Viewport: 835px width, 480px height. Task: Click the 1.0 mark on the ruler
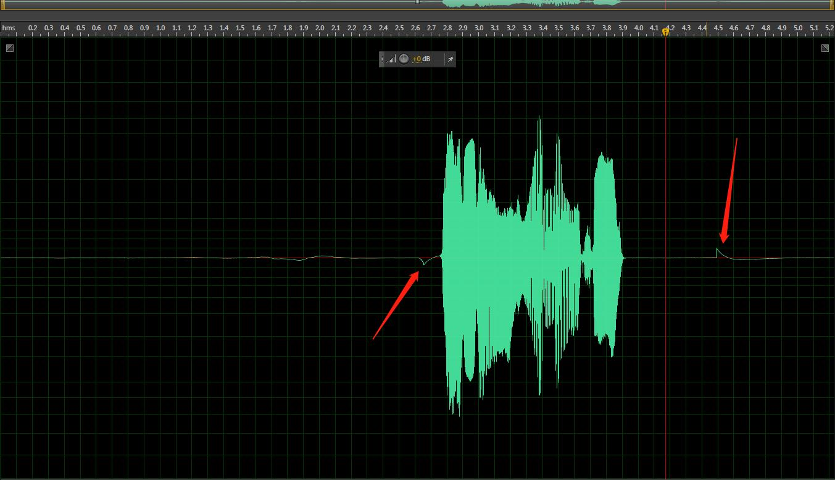(160, 28)
